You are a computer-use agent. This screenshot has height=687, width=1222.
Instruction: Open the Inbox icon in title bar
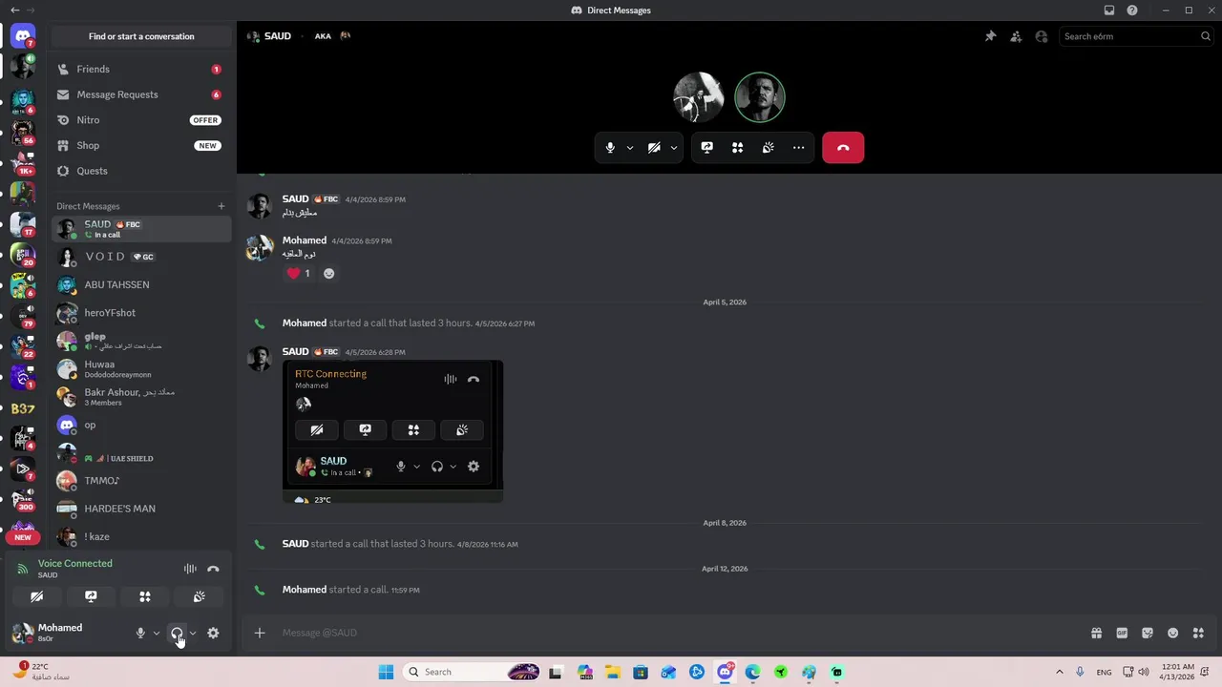point(1108,10)
